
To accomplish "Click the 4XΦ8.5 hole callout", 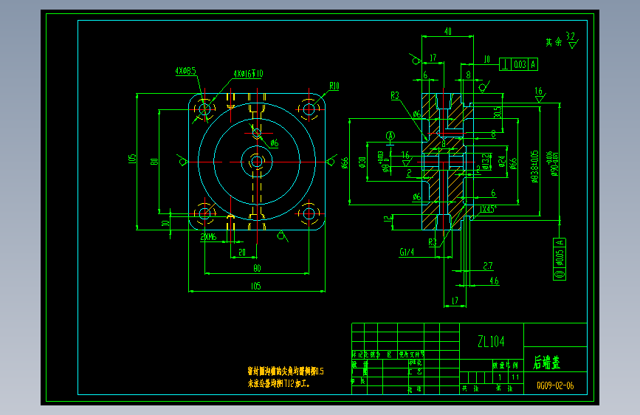I will click(x=185, y=71).
